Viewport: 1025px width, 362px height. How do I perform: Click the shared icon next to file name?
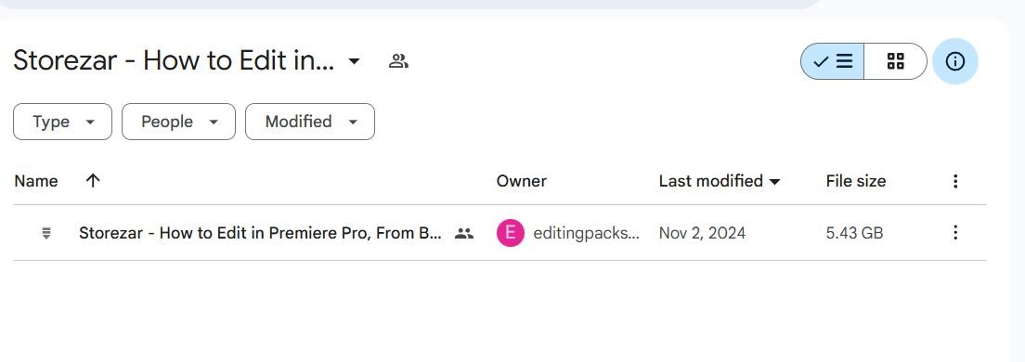[x=463, y=233]
